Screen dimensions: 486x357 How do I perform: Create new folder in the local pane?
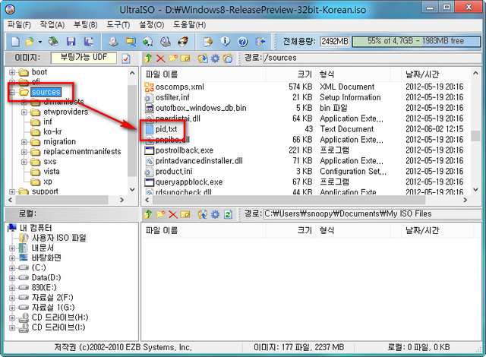[160, 214]
